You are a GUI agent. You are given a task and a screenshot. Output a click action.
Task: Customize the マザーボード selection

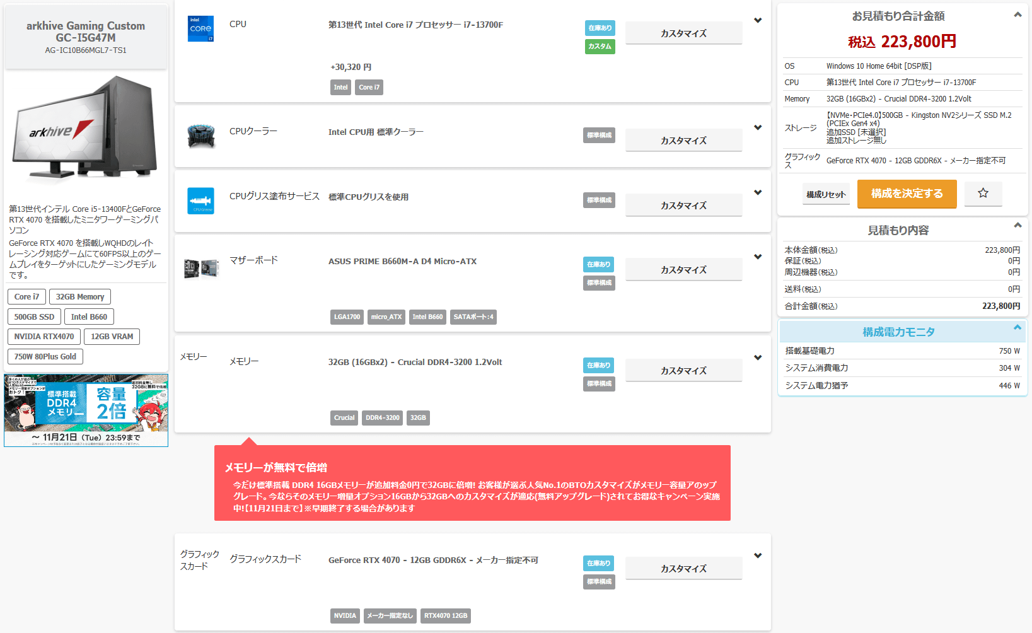(x=683, y=270)
